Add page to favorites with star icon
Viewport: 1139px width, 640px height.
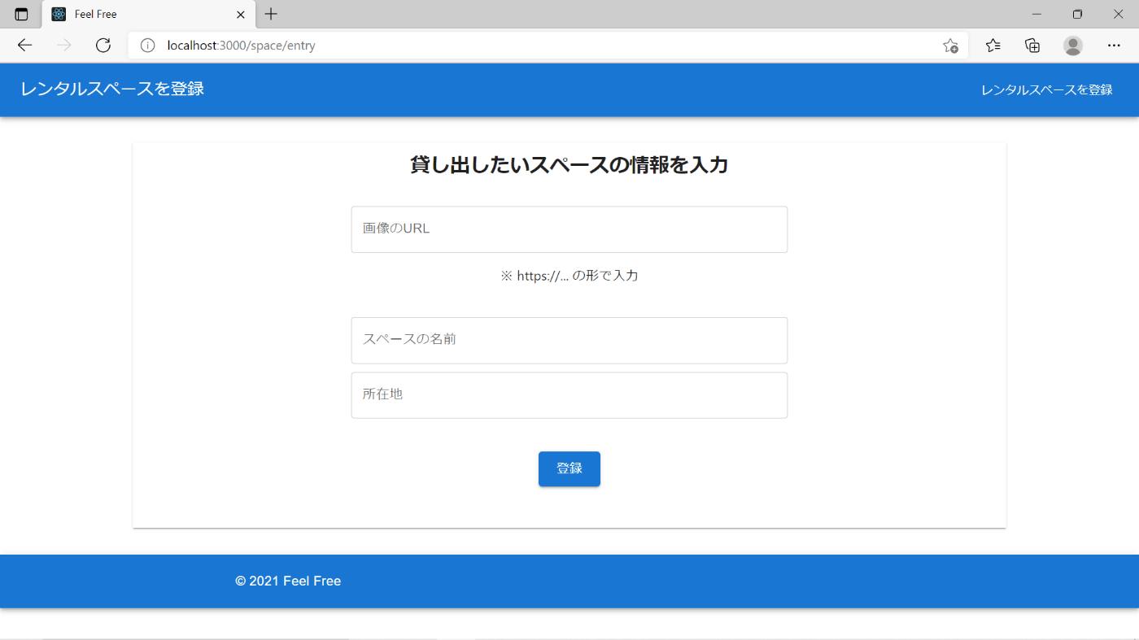tap(950, 46)
